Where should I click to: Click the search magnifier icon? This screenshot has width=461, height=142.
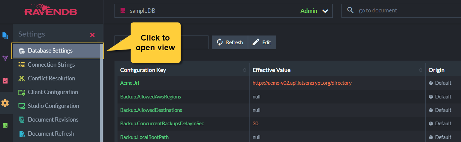(350, 10)
